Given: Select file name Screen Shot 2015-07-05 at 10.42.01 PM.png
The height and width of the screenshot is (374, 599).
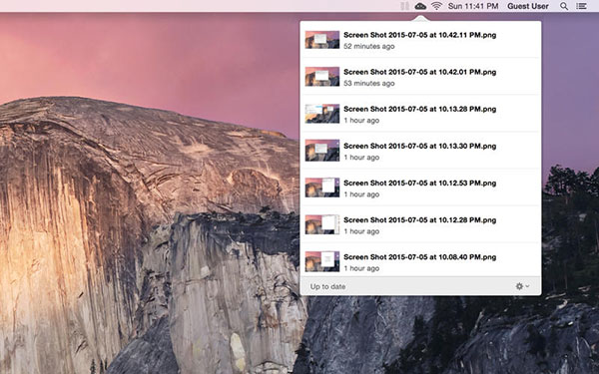Looking at the screenshot, I should coord(420,72).
